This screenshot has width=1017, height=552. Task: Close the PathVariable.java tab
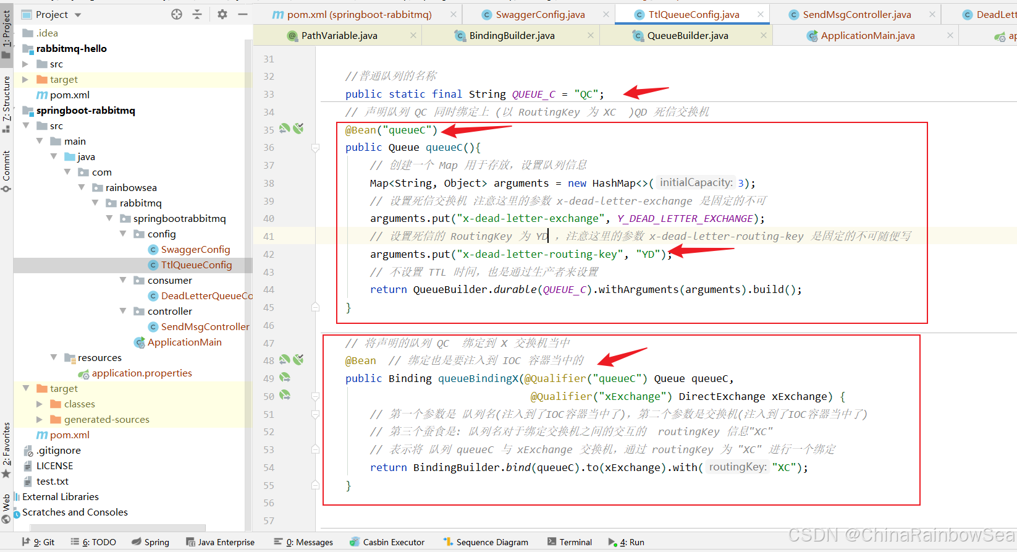413,36
